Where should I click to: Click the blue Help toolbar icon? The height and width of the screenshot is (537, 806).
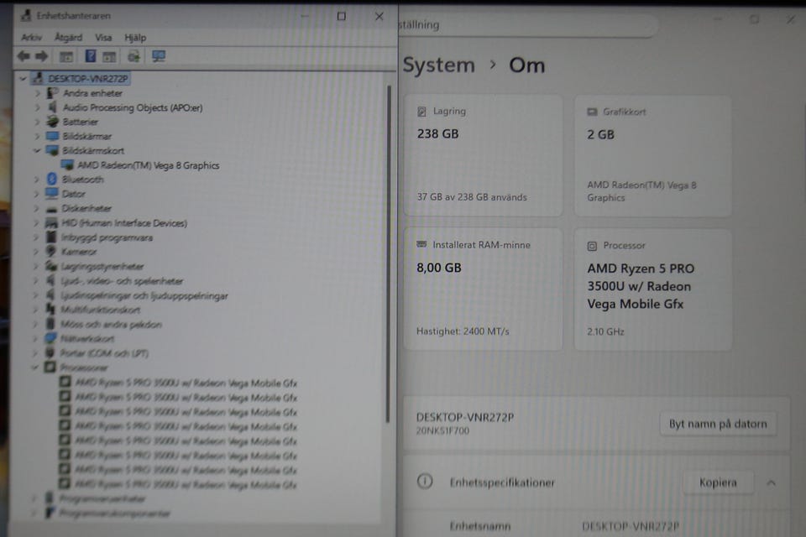[91, 56]
